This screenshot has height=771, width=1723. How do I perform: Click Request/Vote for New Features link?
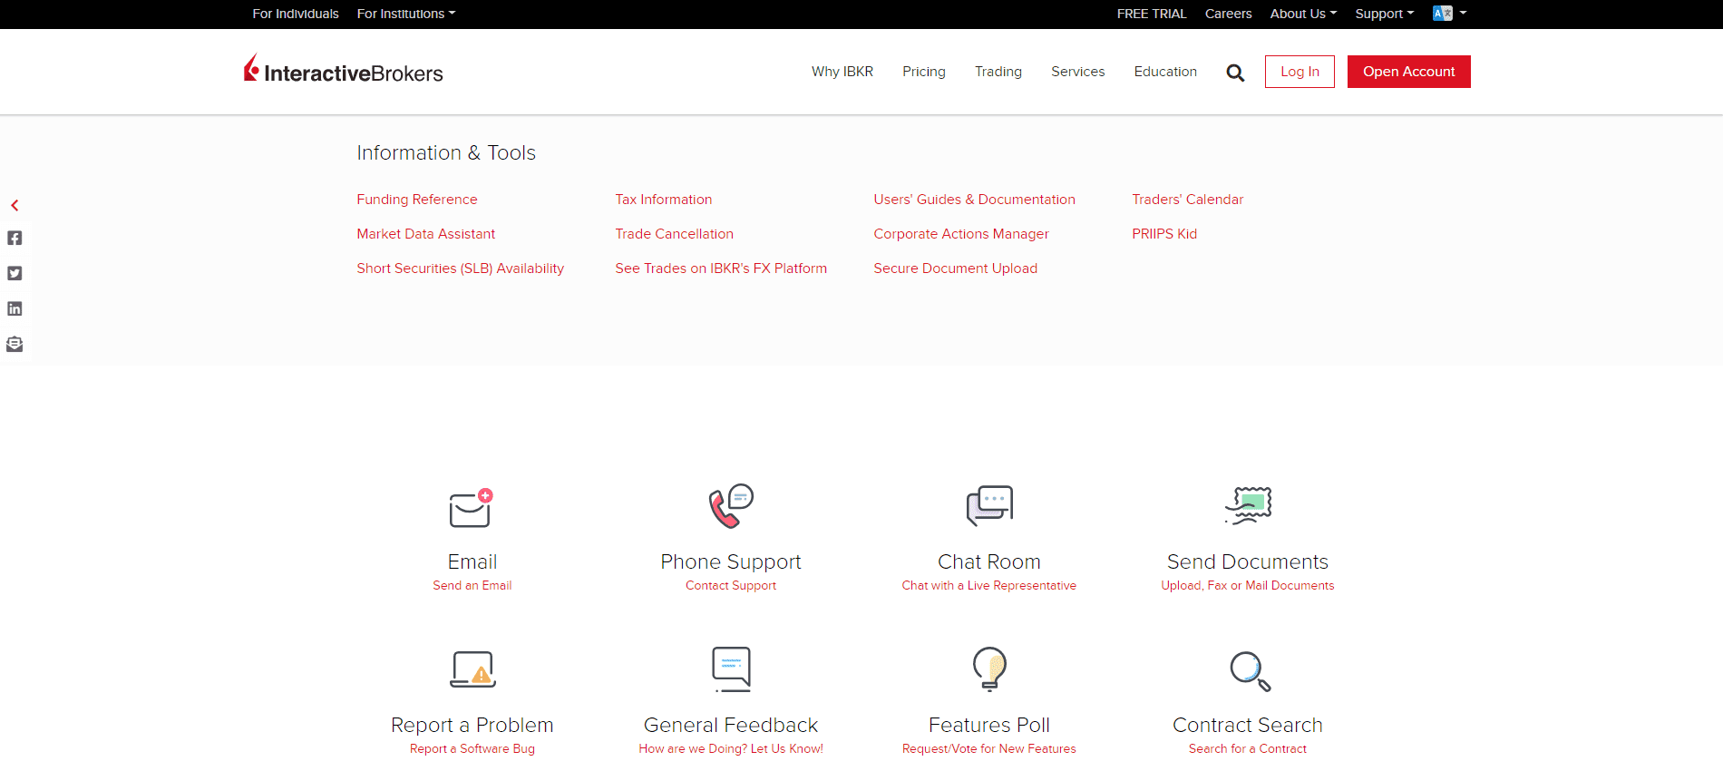coord(989,749)
